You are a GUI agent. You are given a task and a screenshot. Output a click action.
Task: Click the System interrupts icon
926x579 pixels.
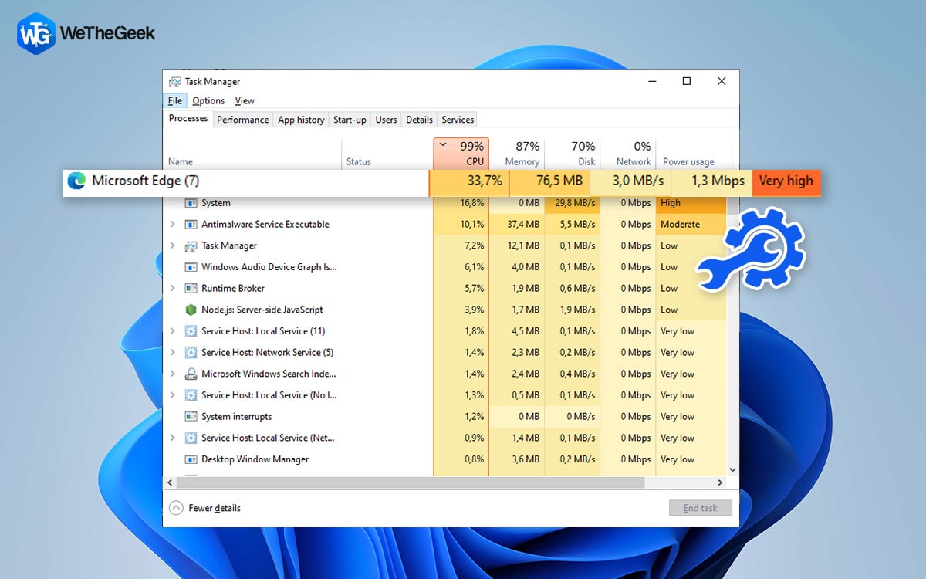[190, 416]
